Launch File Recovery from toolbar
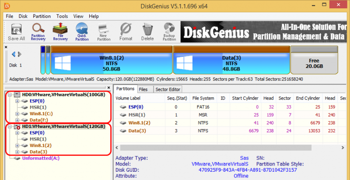This screenshot has width=350, height=180. [x=60, y=32]
